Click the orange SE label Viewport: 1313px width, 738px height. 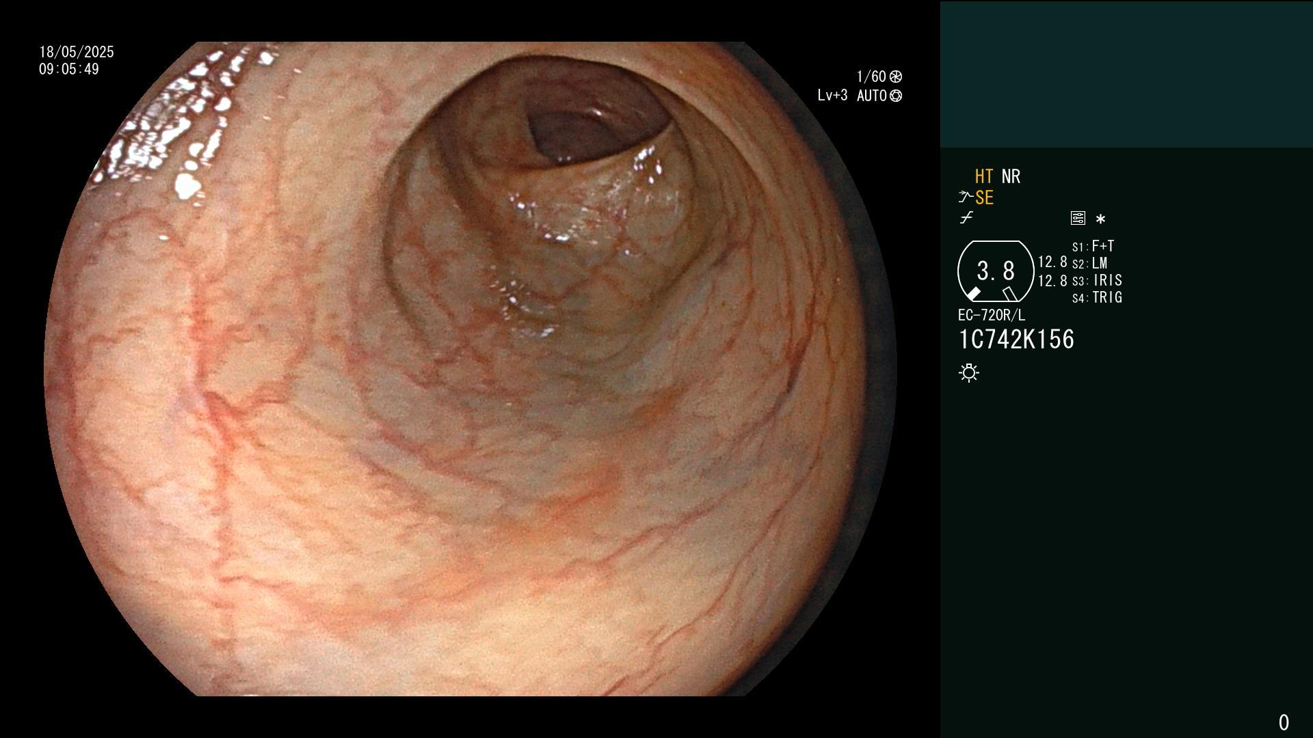coord(984,197)
